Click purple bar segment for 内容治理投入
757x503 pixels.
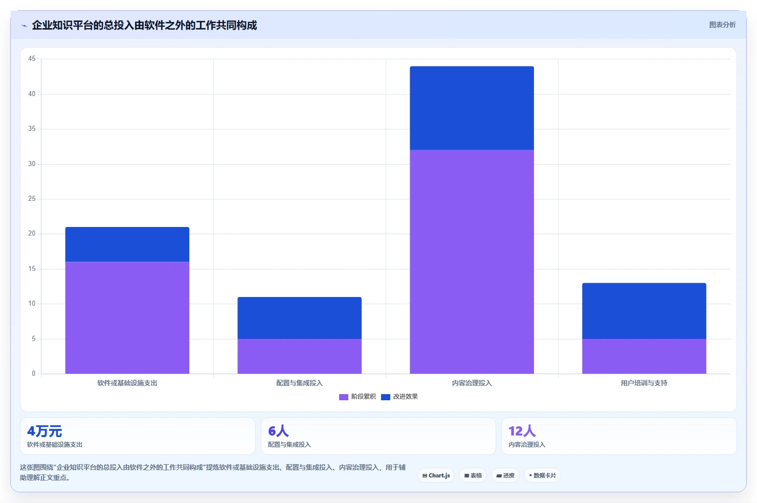[472, 262]
